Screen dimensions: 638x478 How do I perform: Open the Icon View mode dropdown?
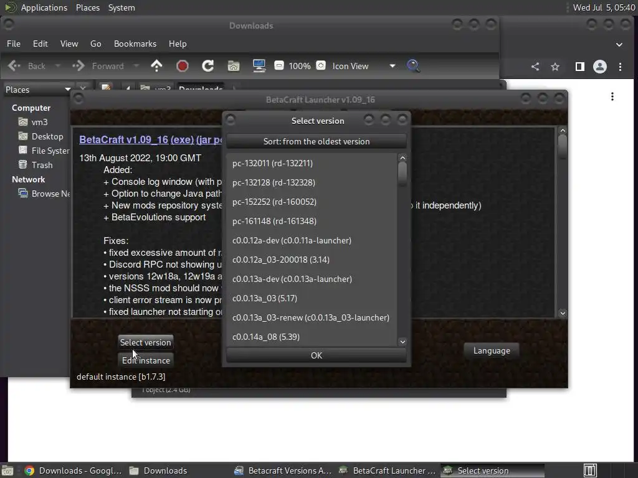(x=363, y=66)
